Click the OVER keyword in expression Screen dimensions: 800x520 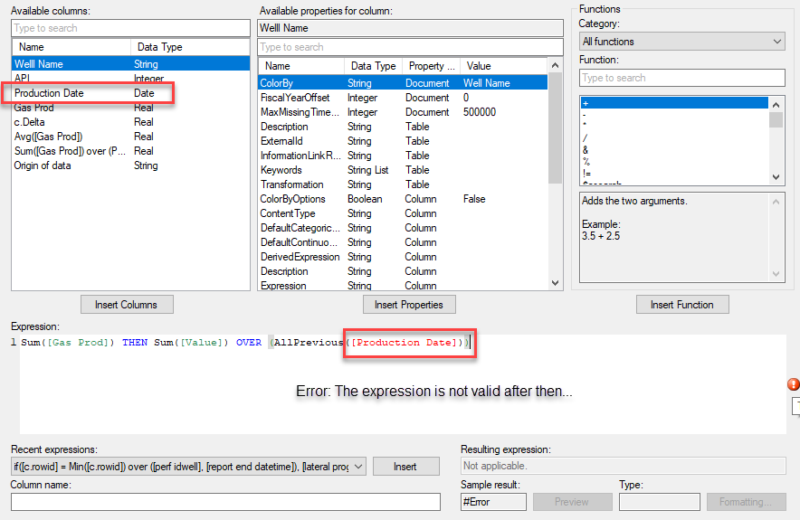pyautogui.click(x=249, y=343)
